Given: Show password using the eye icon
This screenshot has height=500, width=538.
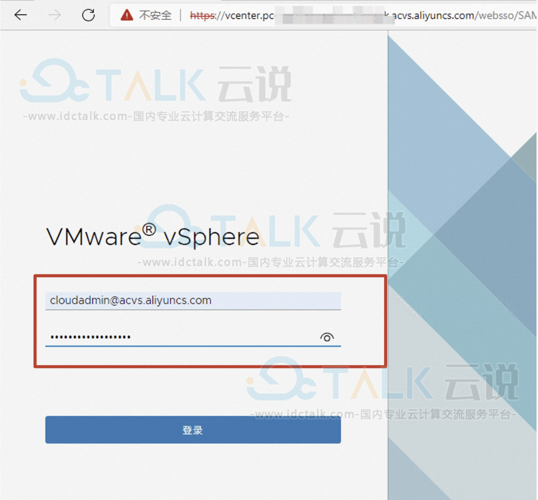Looking at the screenshot, I should pos(327,337).
